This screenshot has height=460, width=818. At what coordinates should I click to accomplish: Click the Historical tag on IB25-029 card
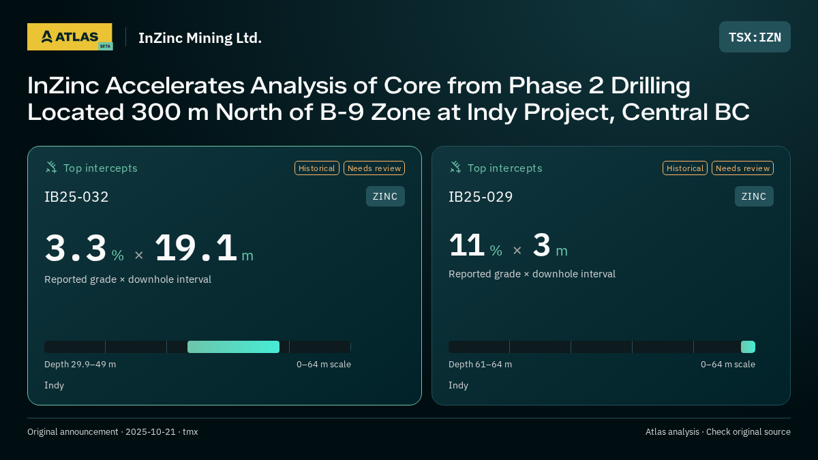tap(685, 168)
